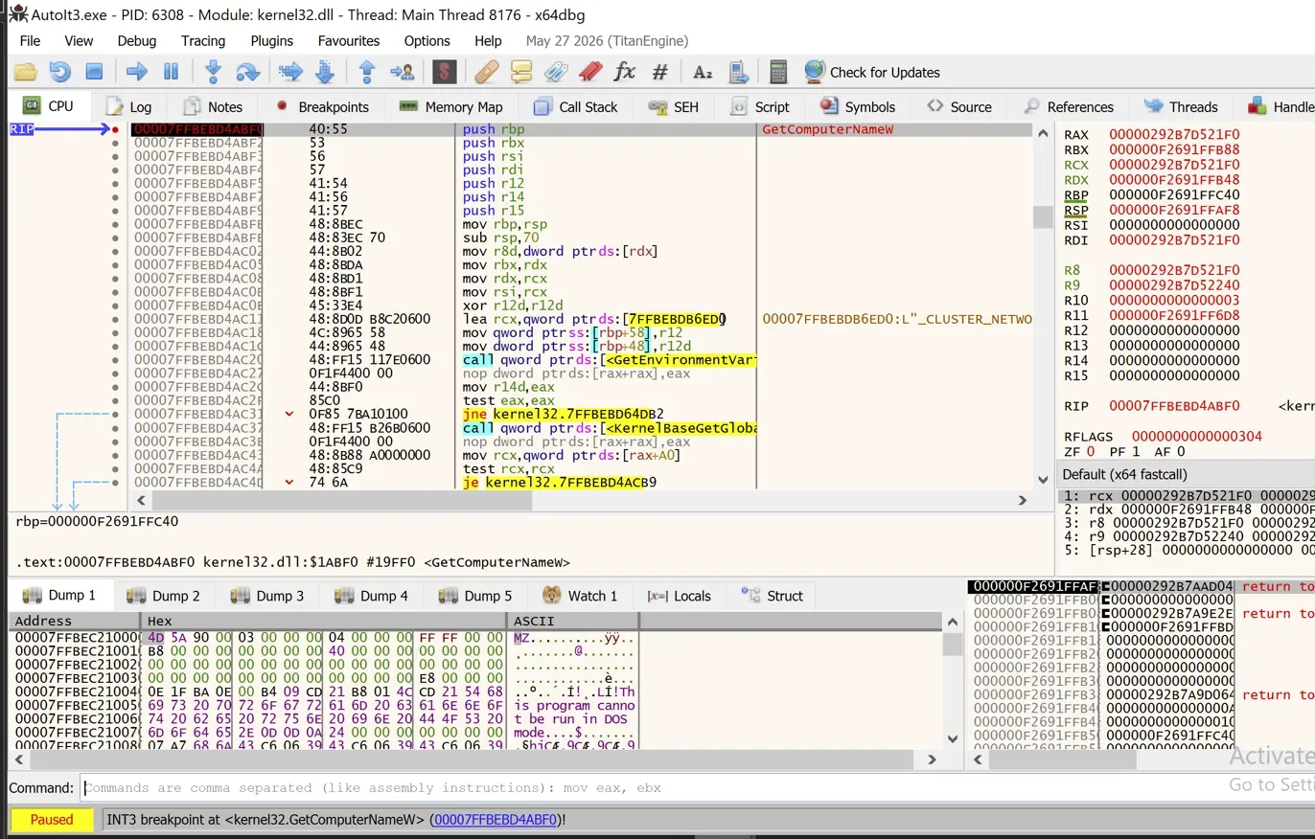Toggle breakpoint bullet beside lea rcx line
This screenshot has width=1315, height=839.
(x=116, y=319)
